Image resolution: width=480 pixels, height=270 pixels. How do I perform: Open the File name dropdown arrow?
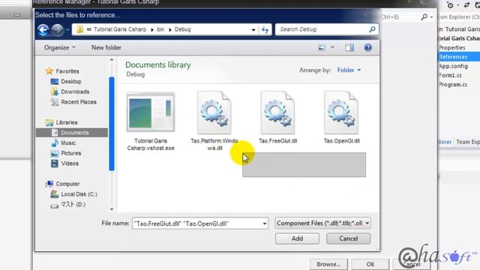click(x=265, y=223)
